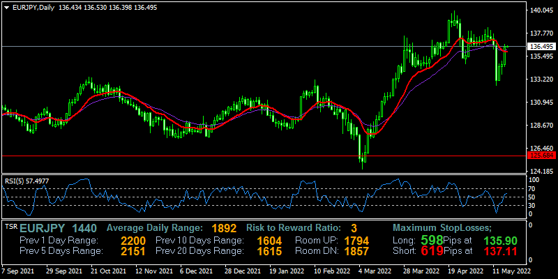The width and height of the screenshot is (558, 279).
Task: Click the Prev 10 Days Range label
Action: (x=200, y=240)
